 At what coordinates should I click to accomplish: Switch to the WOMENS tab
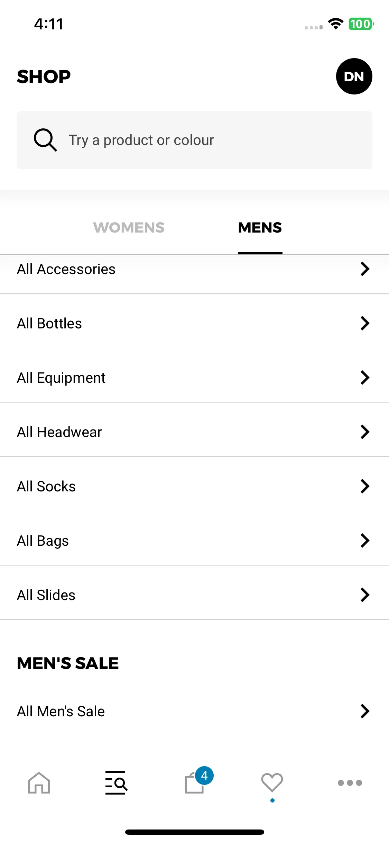129,228
